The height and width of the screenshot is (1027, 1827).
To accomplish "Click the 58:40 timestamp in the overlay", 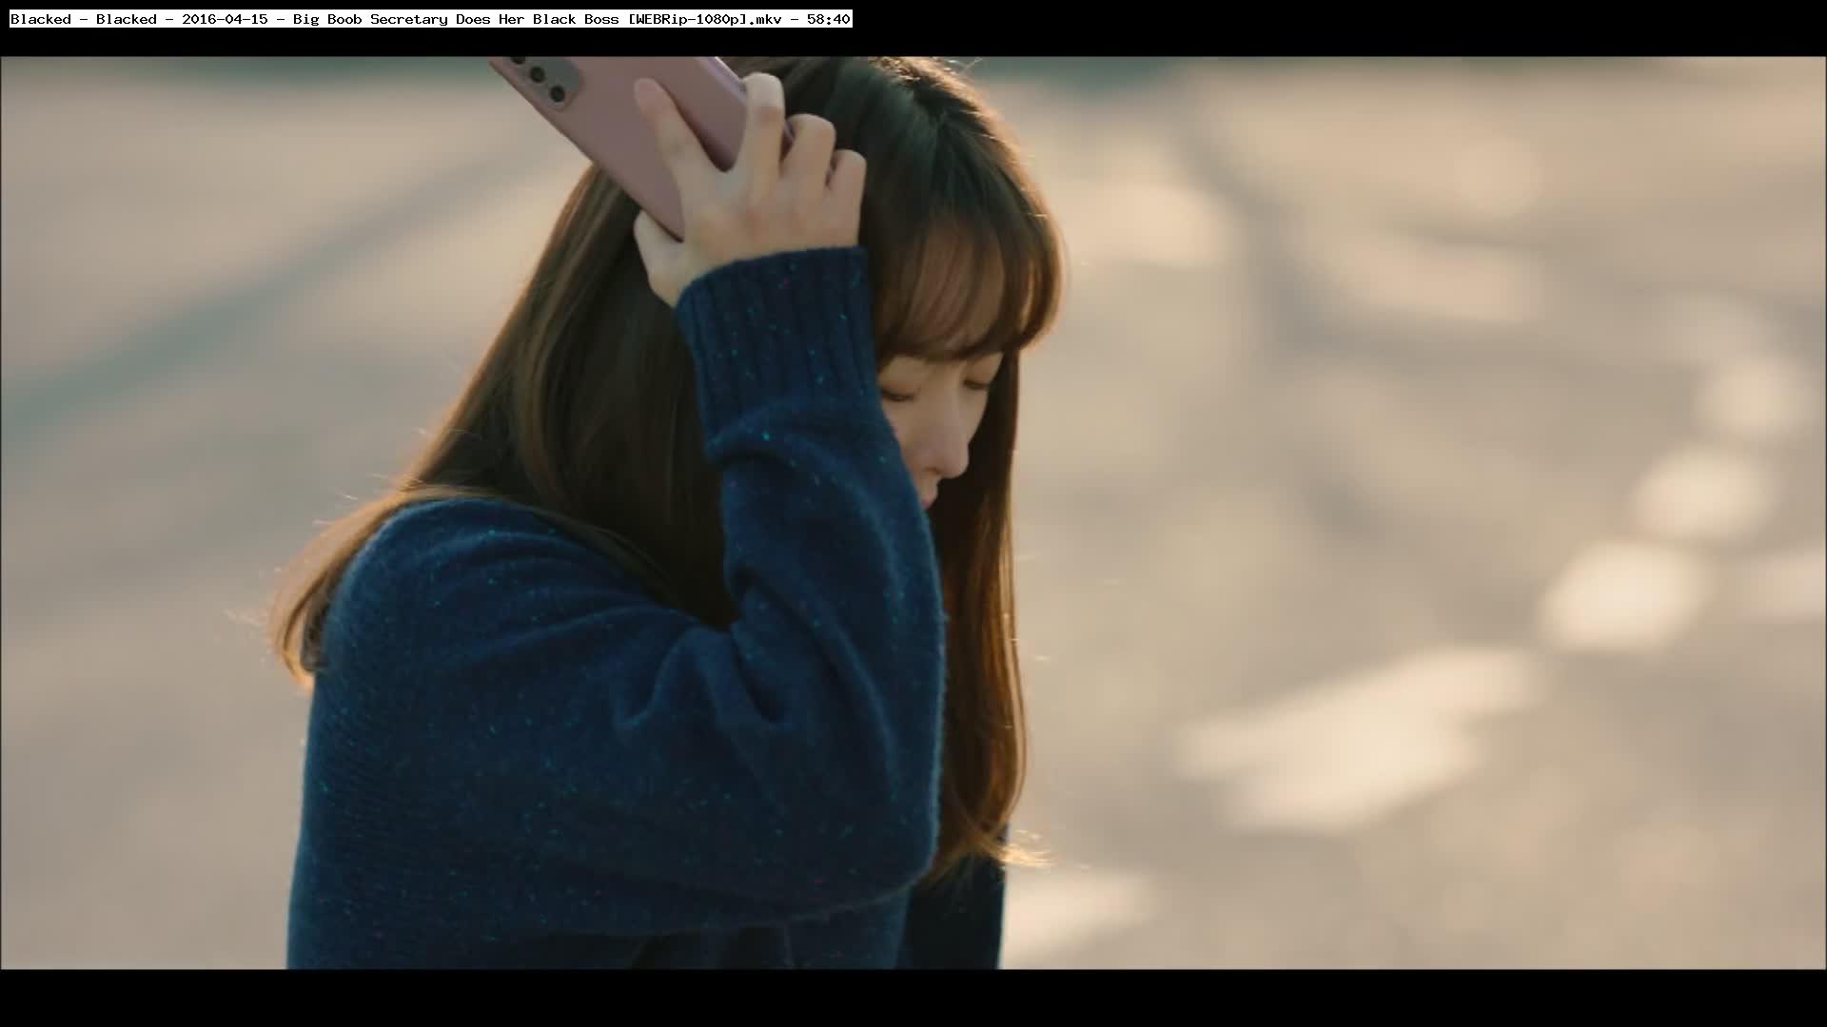I will point(827,19).
